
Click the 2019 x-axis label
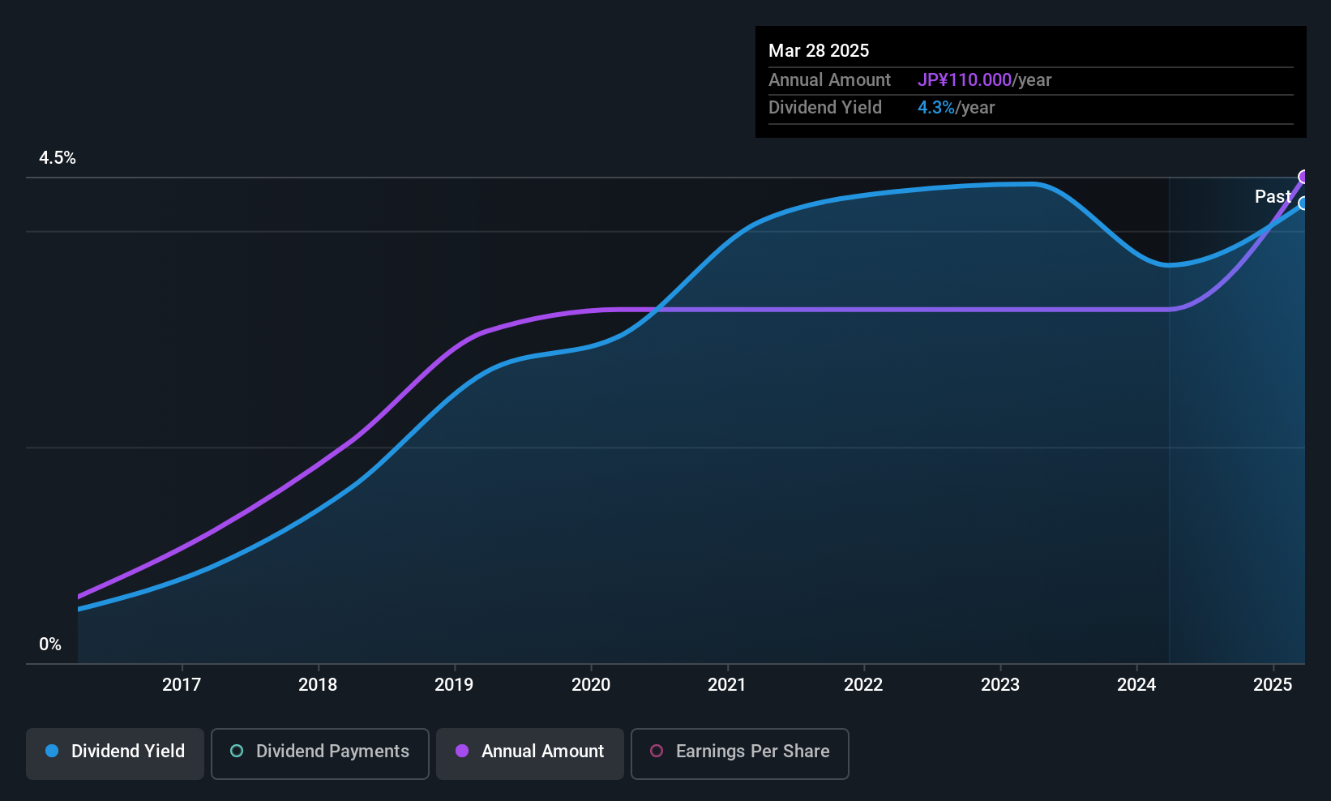(x=454, y=685)
